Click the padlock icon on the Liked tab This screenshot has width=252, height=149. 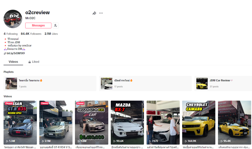(30, 62)
